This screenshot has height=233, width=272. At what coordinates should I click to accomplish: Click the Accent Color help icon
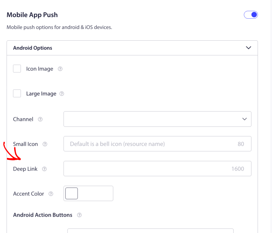tap(51, 194)
